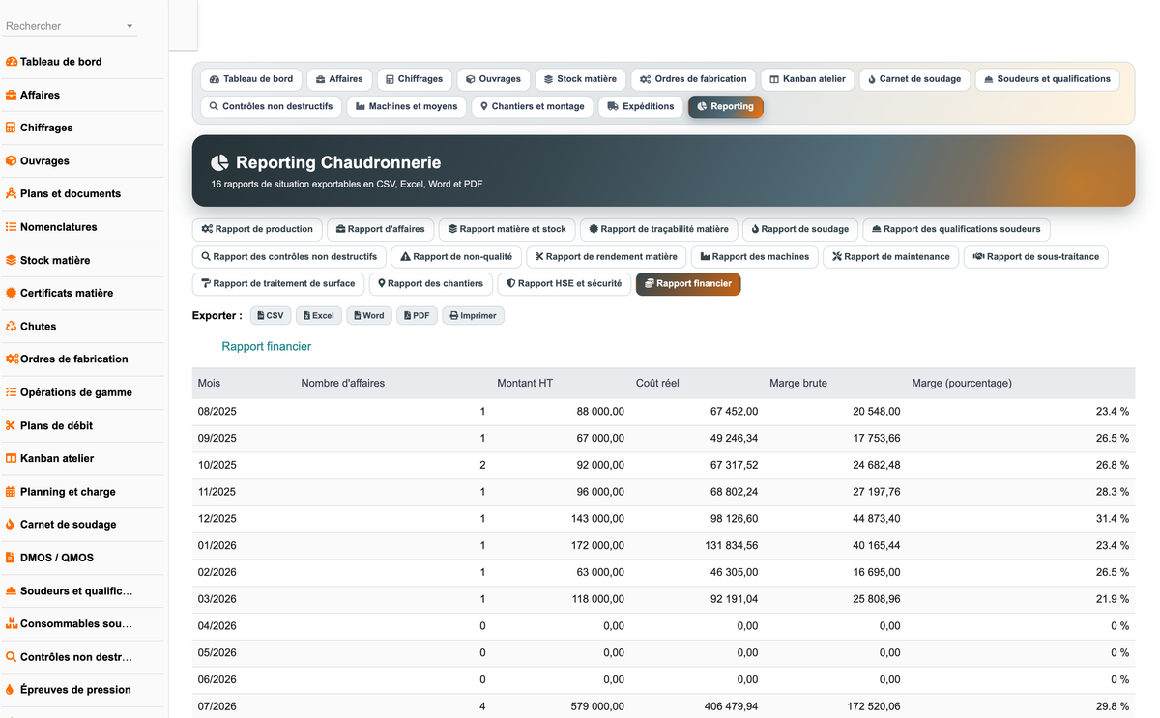Click the Ordres de fabrication gears icon in sidebar

pos(13,359)
